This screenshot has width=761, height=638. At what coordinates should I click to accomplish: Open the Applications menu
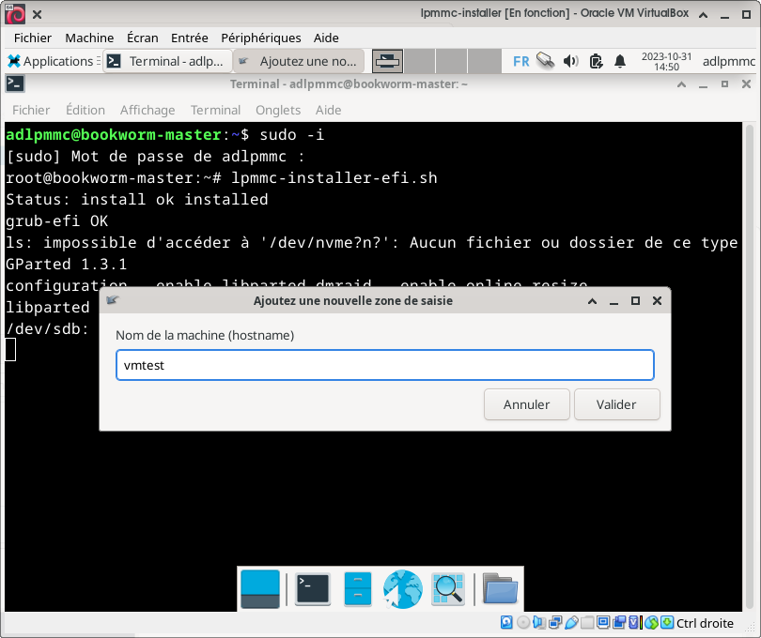coord(51,62)
